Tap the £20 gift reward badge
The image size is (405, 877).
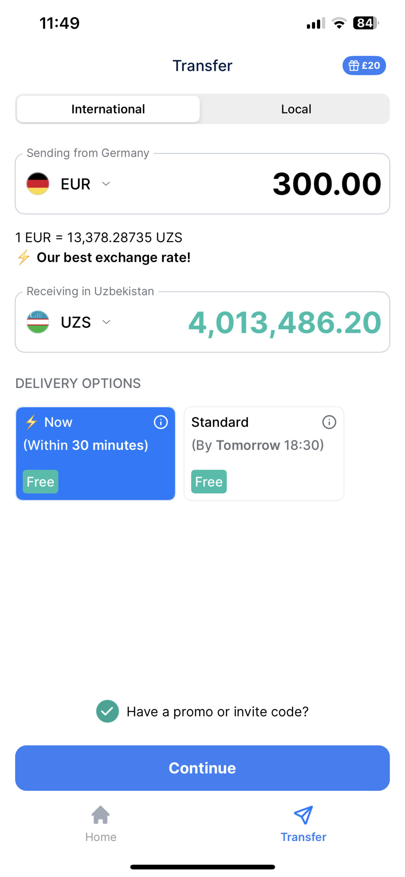tap(364, 65)
